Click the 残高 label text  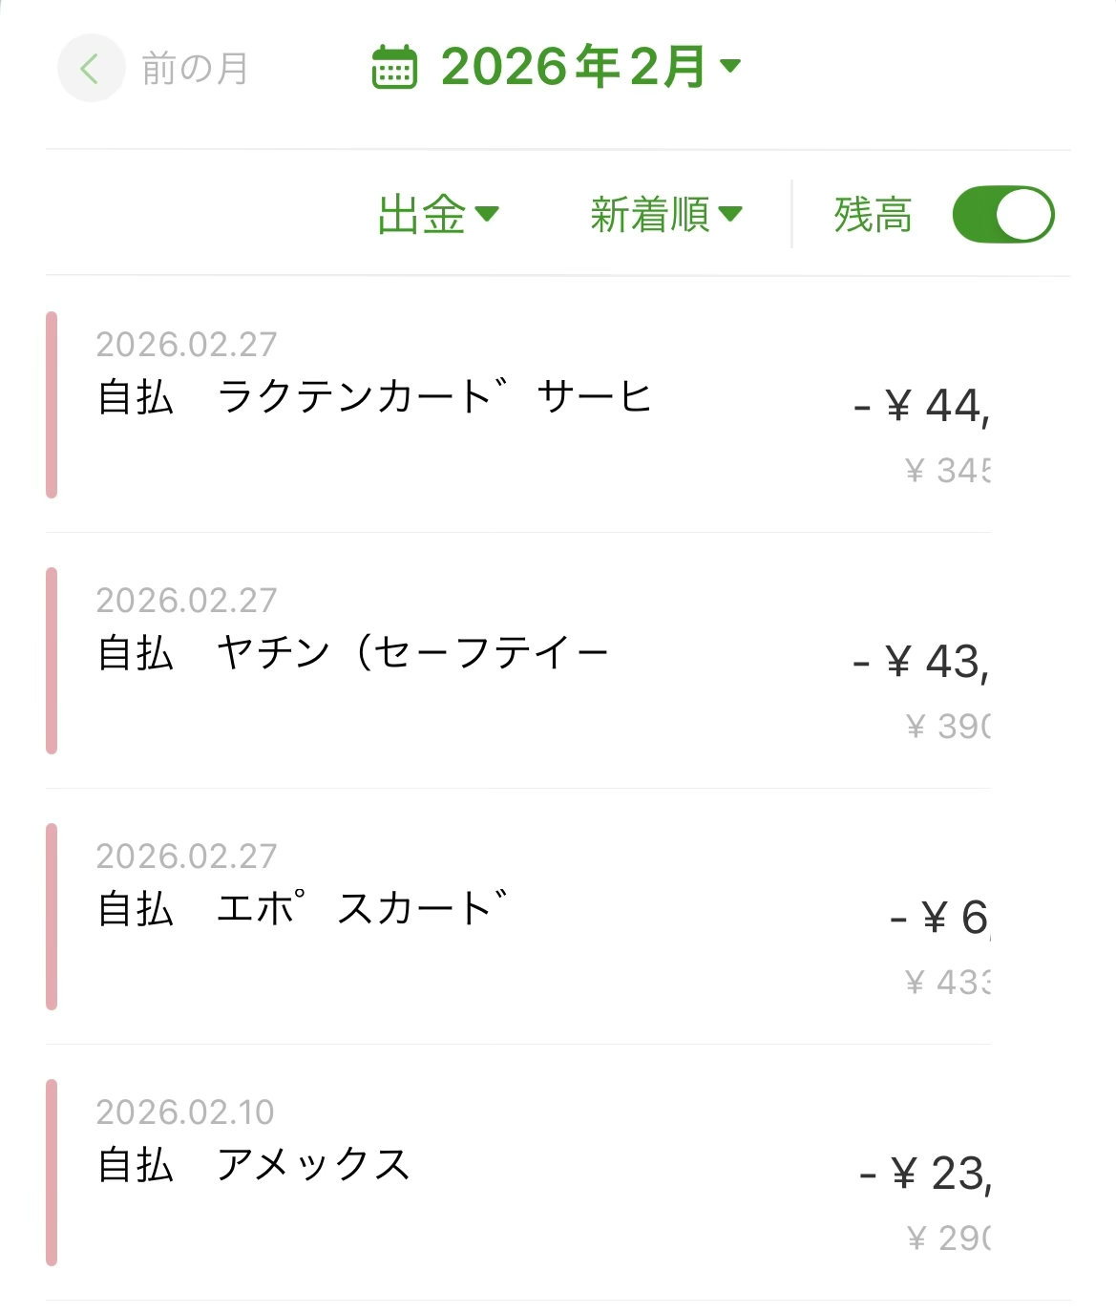click(x=873, y=214)
